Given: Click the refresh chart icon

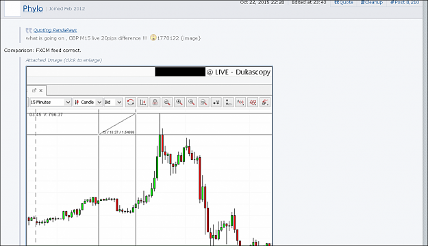Looking at the screenshot, I should click(131, 102).
